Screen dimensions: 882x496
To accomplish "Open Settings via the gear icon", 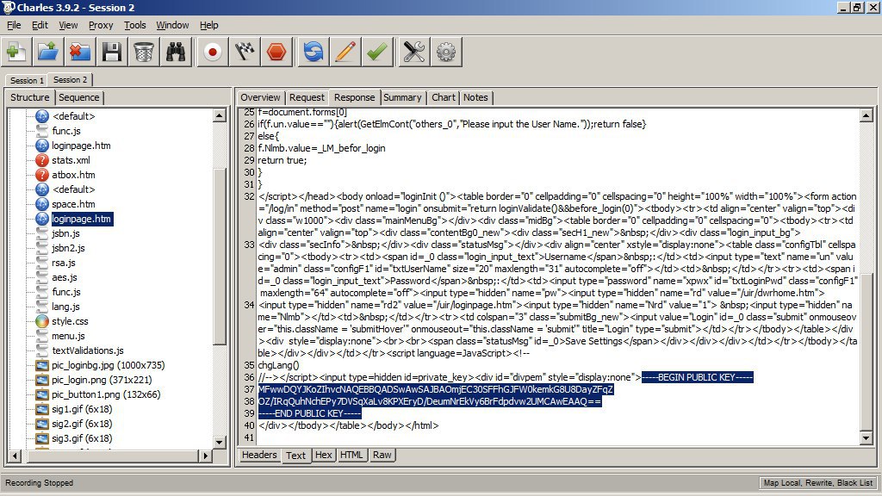I will [446, 53].
